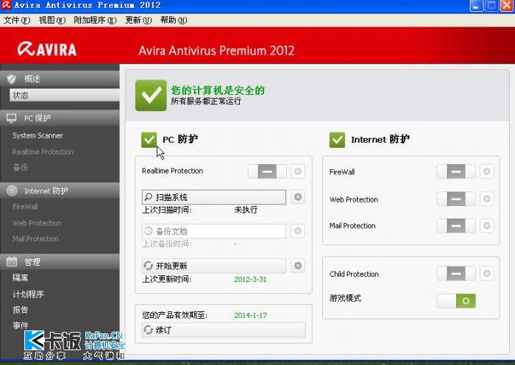Click the license expiry date 2014-1-17

pos(250,316)
